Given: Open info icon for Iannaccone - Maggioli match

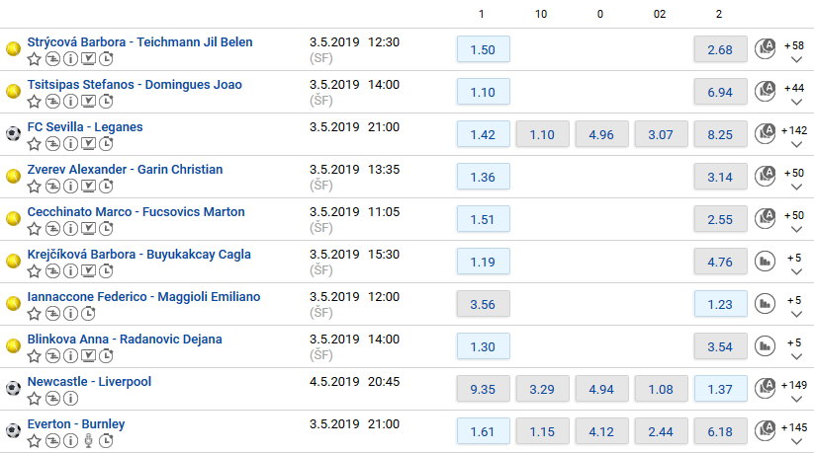Looking at the screenshot, I should click(x=70, y=314).
